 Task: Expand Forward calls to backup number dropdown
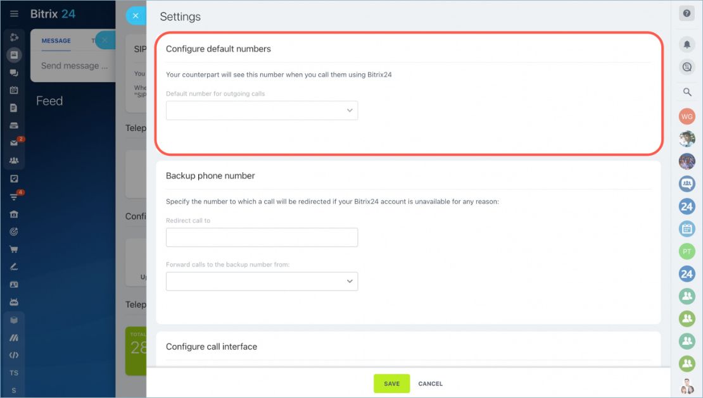coord(262,282)
